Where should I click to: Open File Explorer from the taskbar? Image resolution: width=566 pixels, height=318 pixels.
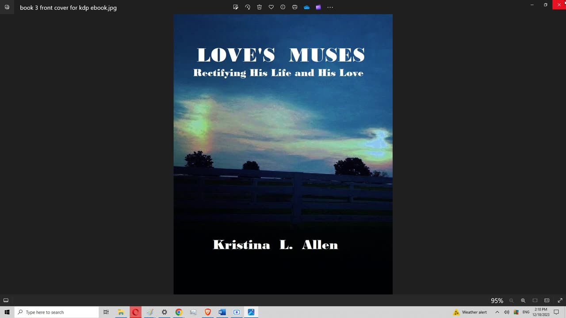(x=121, y=312)
